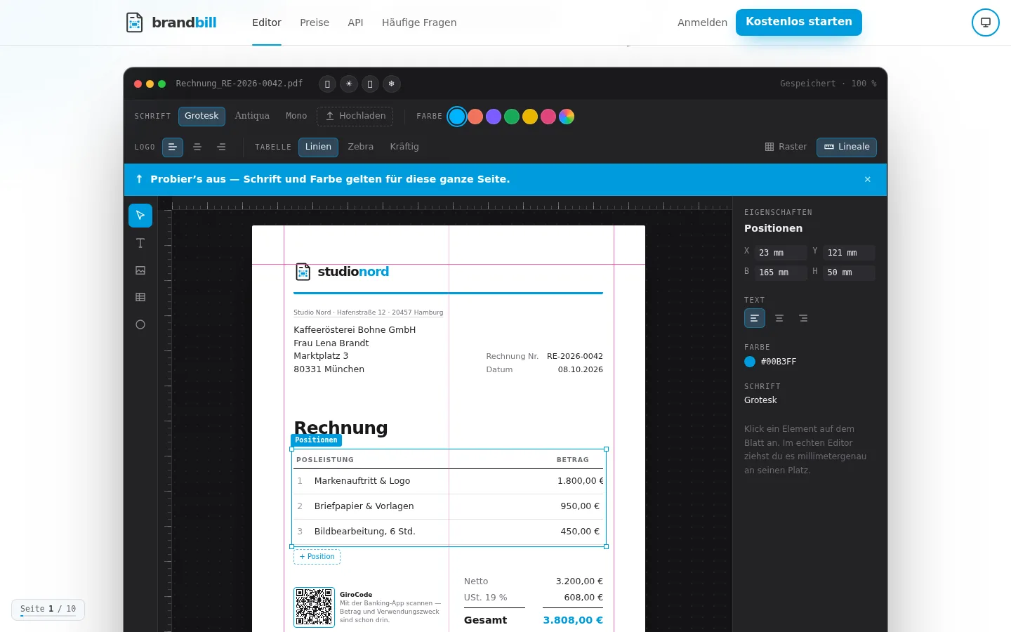
Task: Click the snowflake icon in the editor title bar
Action: point(392,84)
